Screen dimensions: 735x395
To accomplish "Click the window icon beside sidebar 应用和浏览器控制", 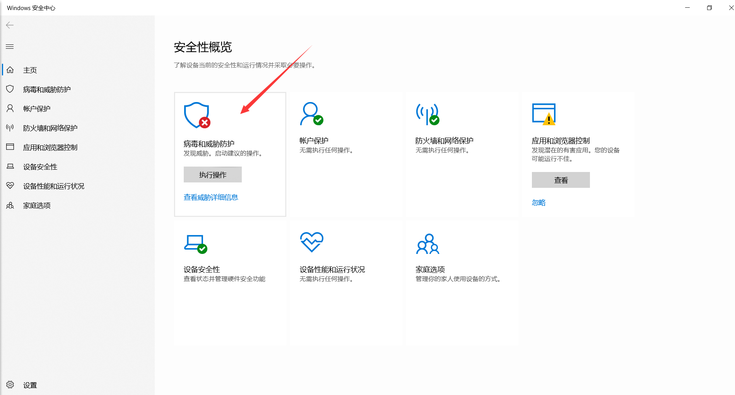I will pos(10,147).
